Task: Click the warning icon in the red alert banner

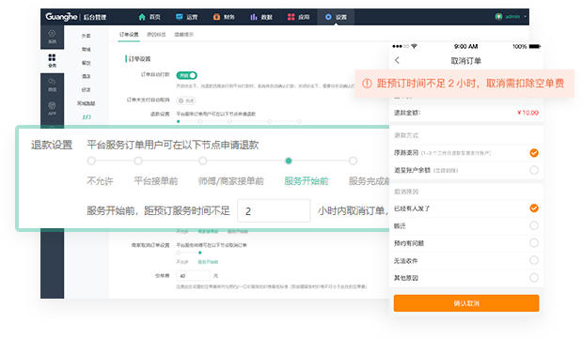Action: pos(367,84)
